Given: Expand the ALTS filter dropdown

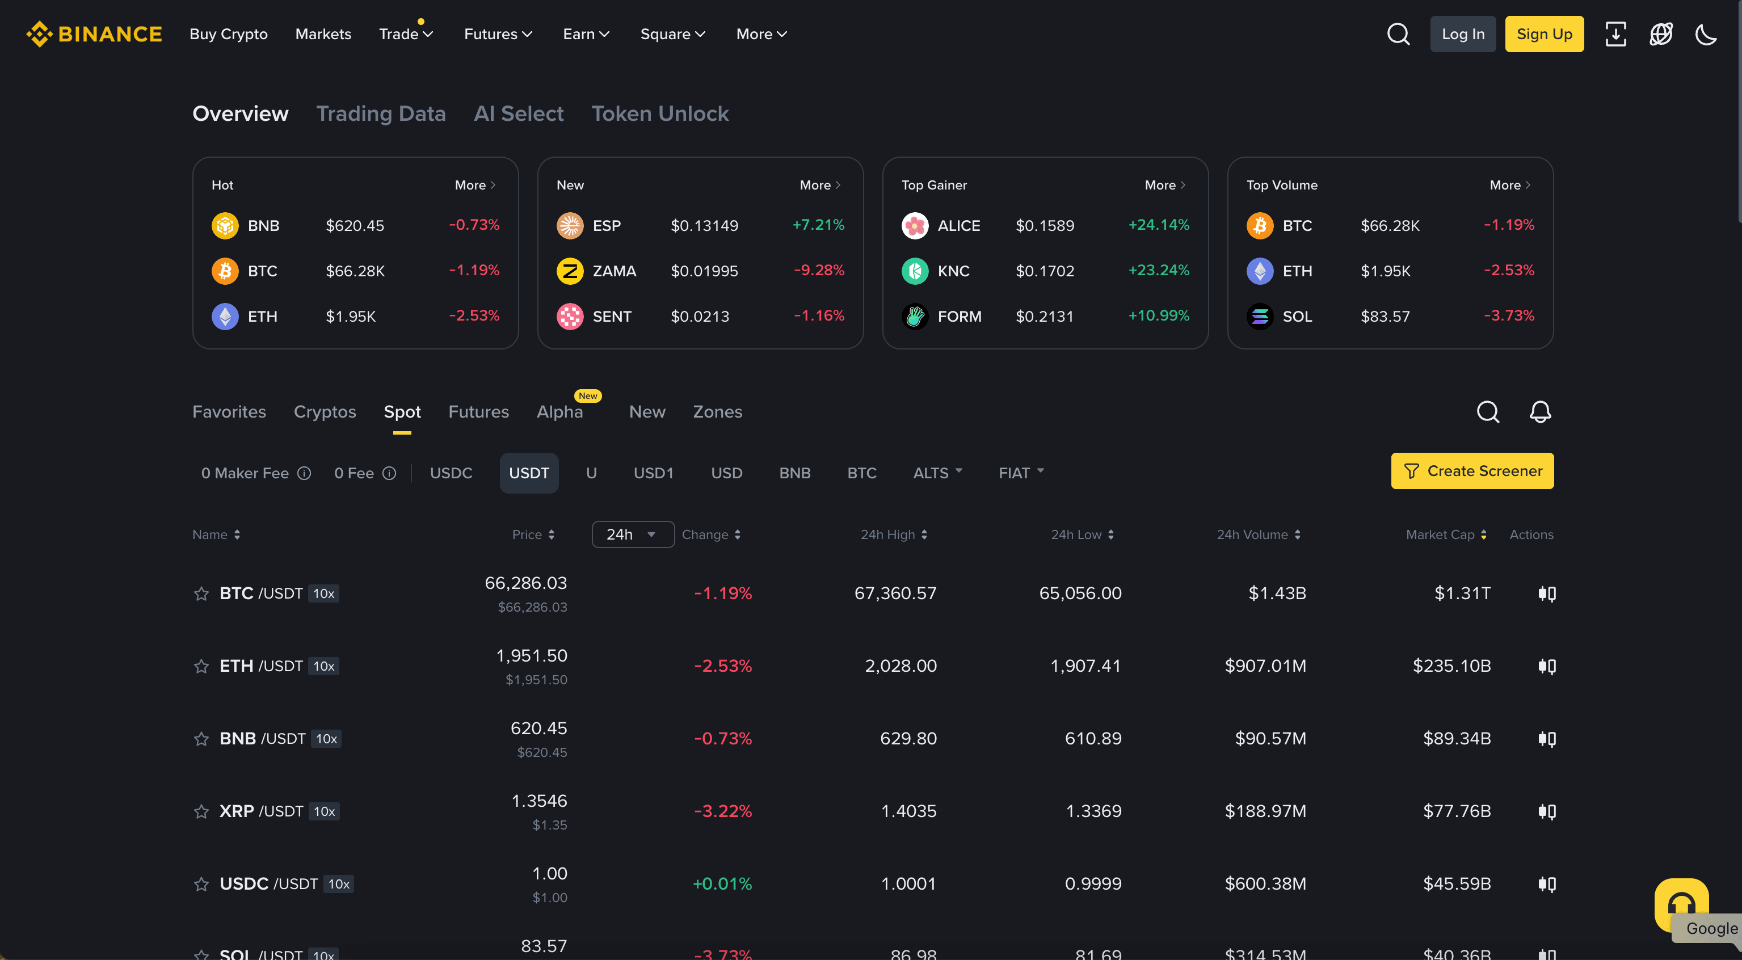Looking at the screenshot, I should tap(937, 473).
